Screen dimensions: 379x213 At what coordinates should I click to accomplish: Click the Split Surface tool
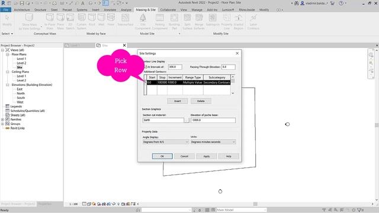(x=187, y=22)
